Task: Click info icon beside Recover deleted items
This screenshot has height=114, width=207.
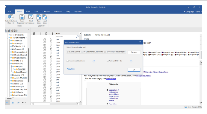Action: click(x=94, y=61)
